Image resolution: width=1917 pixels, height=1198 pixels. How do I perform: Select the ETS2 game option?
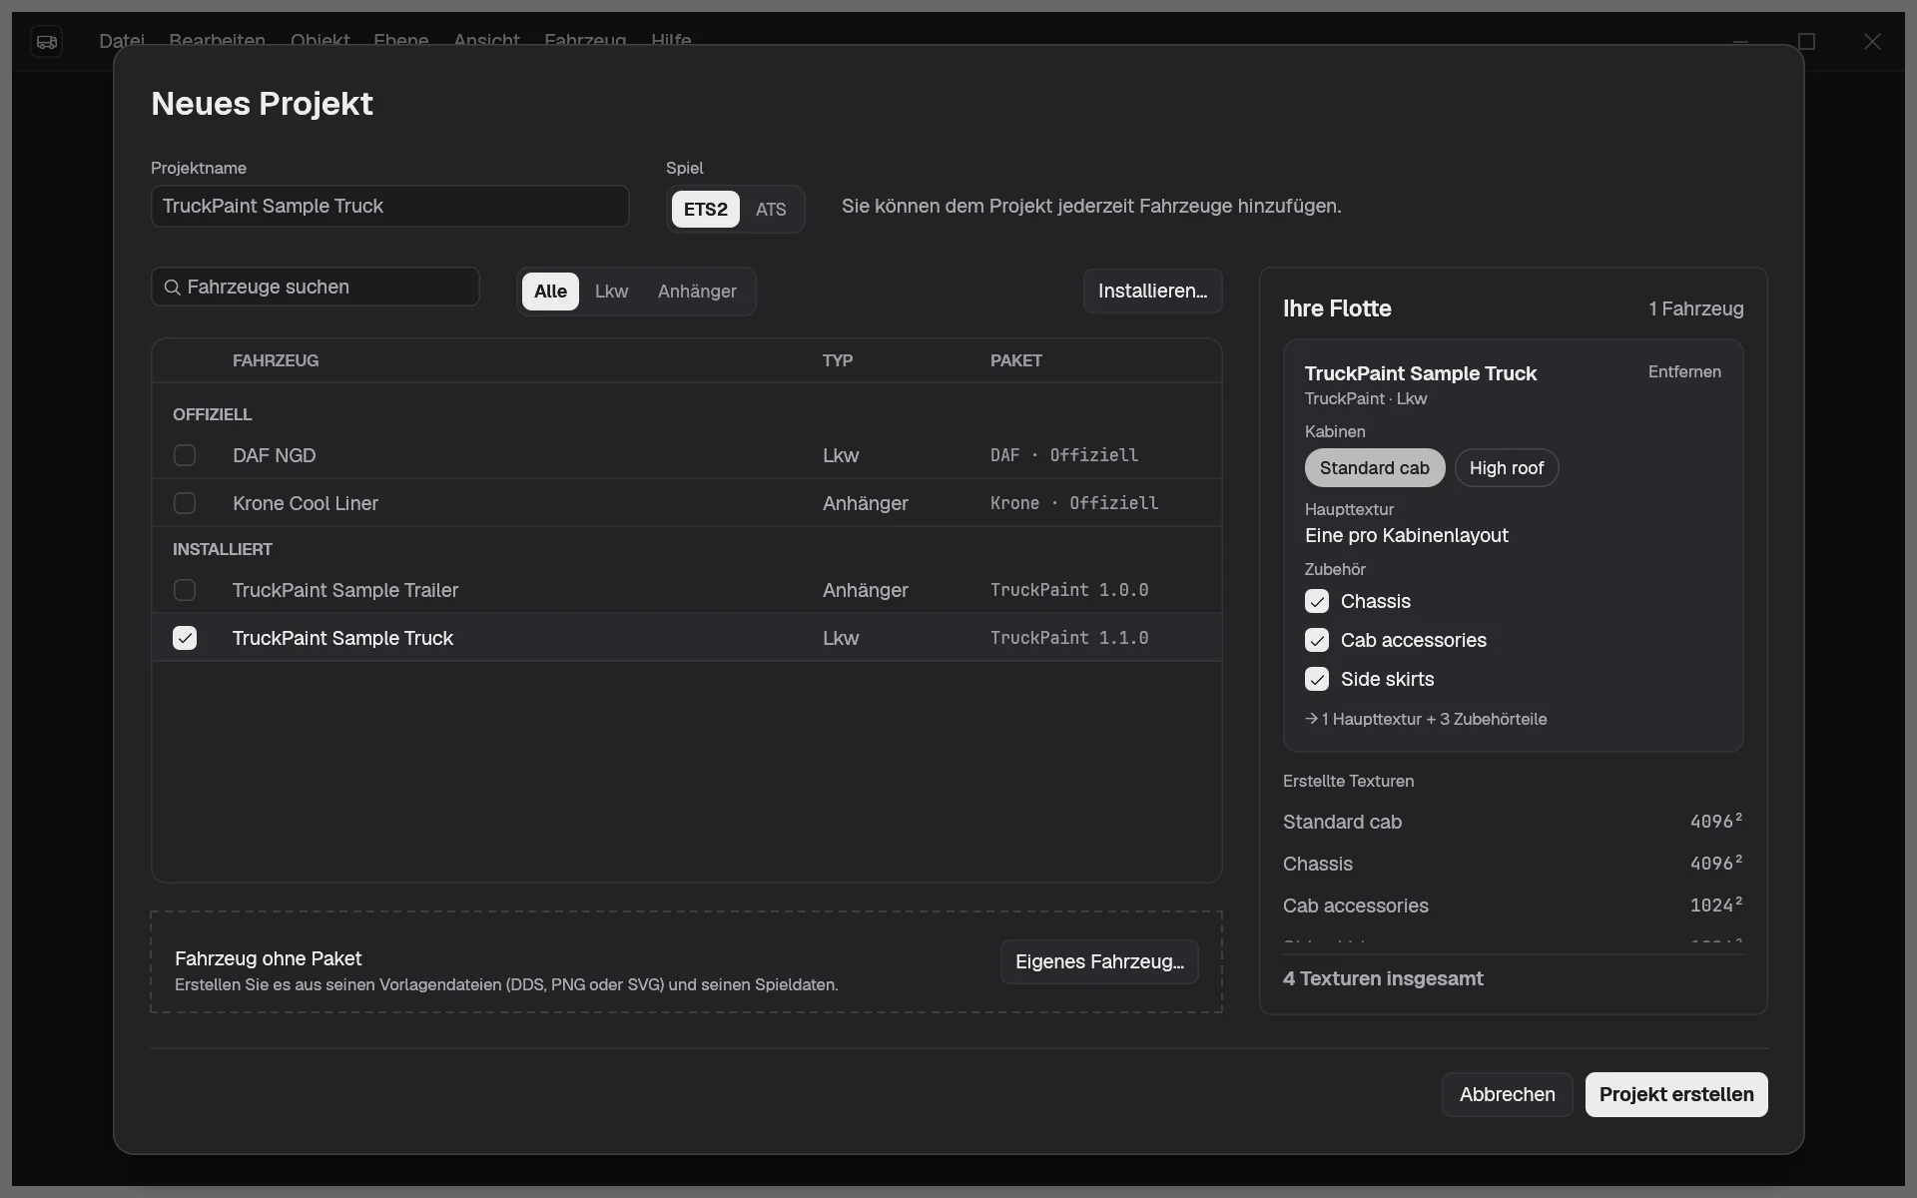(706, 210)
